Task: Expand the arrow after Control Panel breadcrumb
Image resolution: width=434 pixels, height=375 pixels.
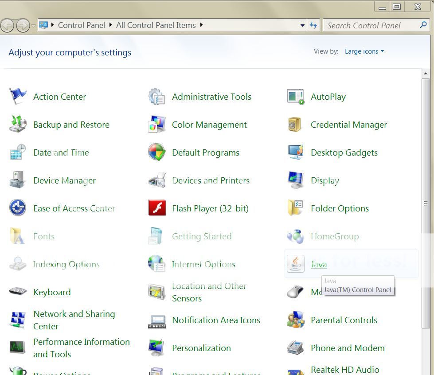Action: click(x=110, y=25)
